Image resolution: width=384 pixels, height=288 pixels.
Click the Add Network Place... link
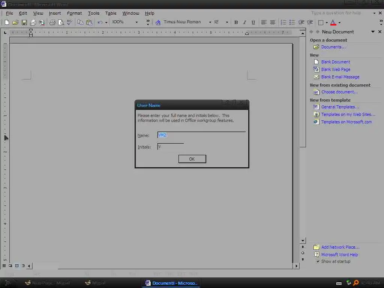(x=340, y=247)
